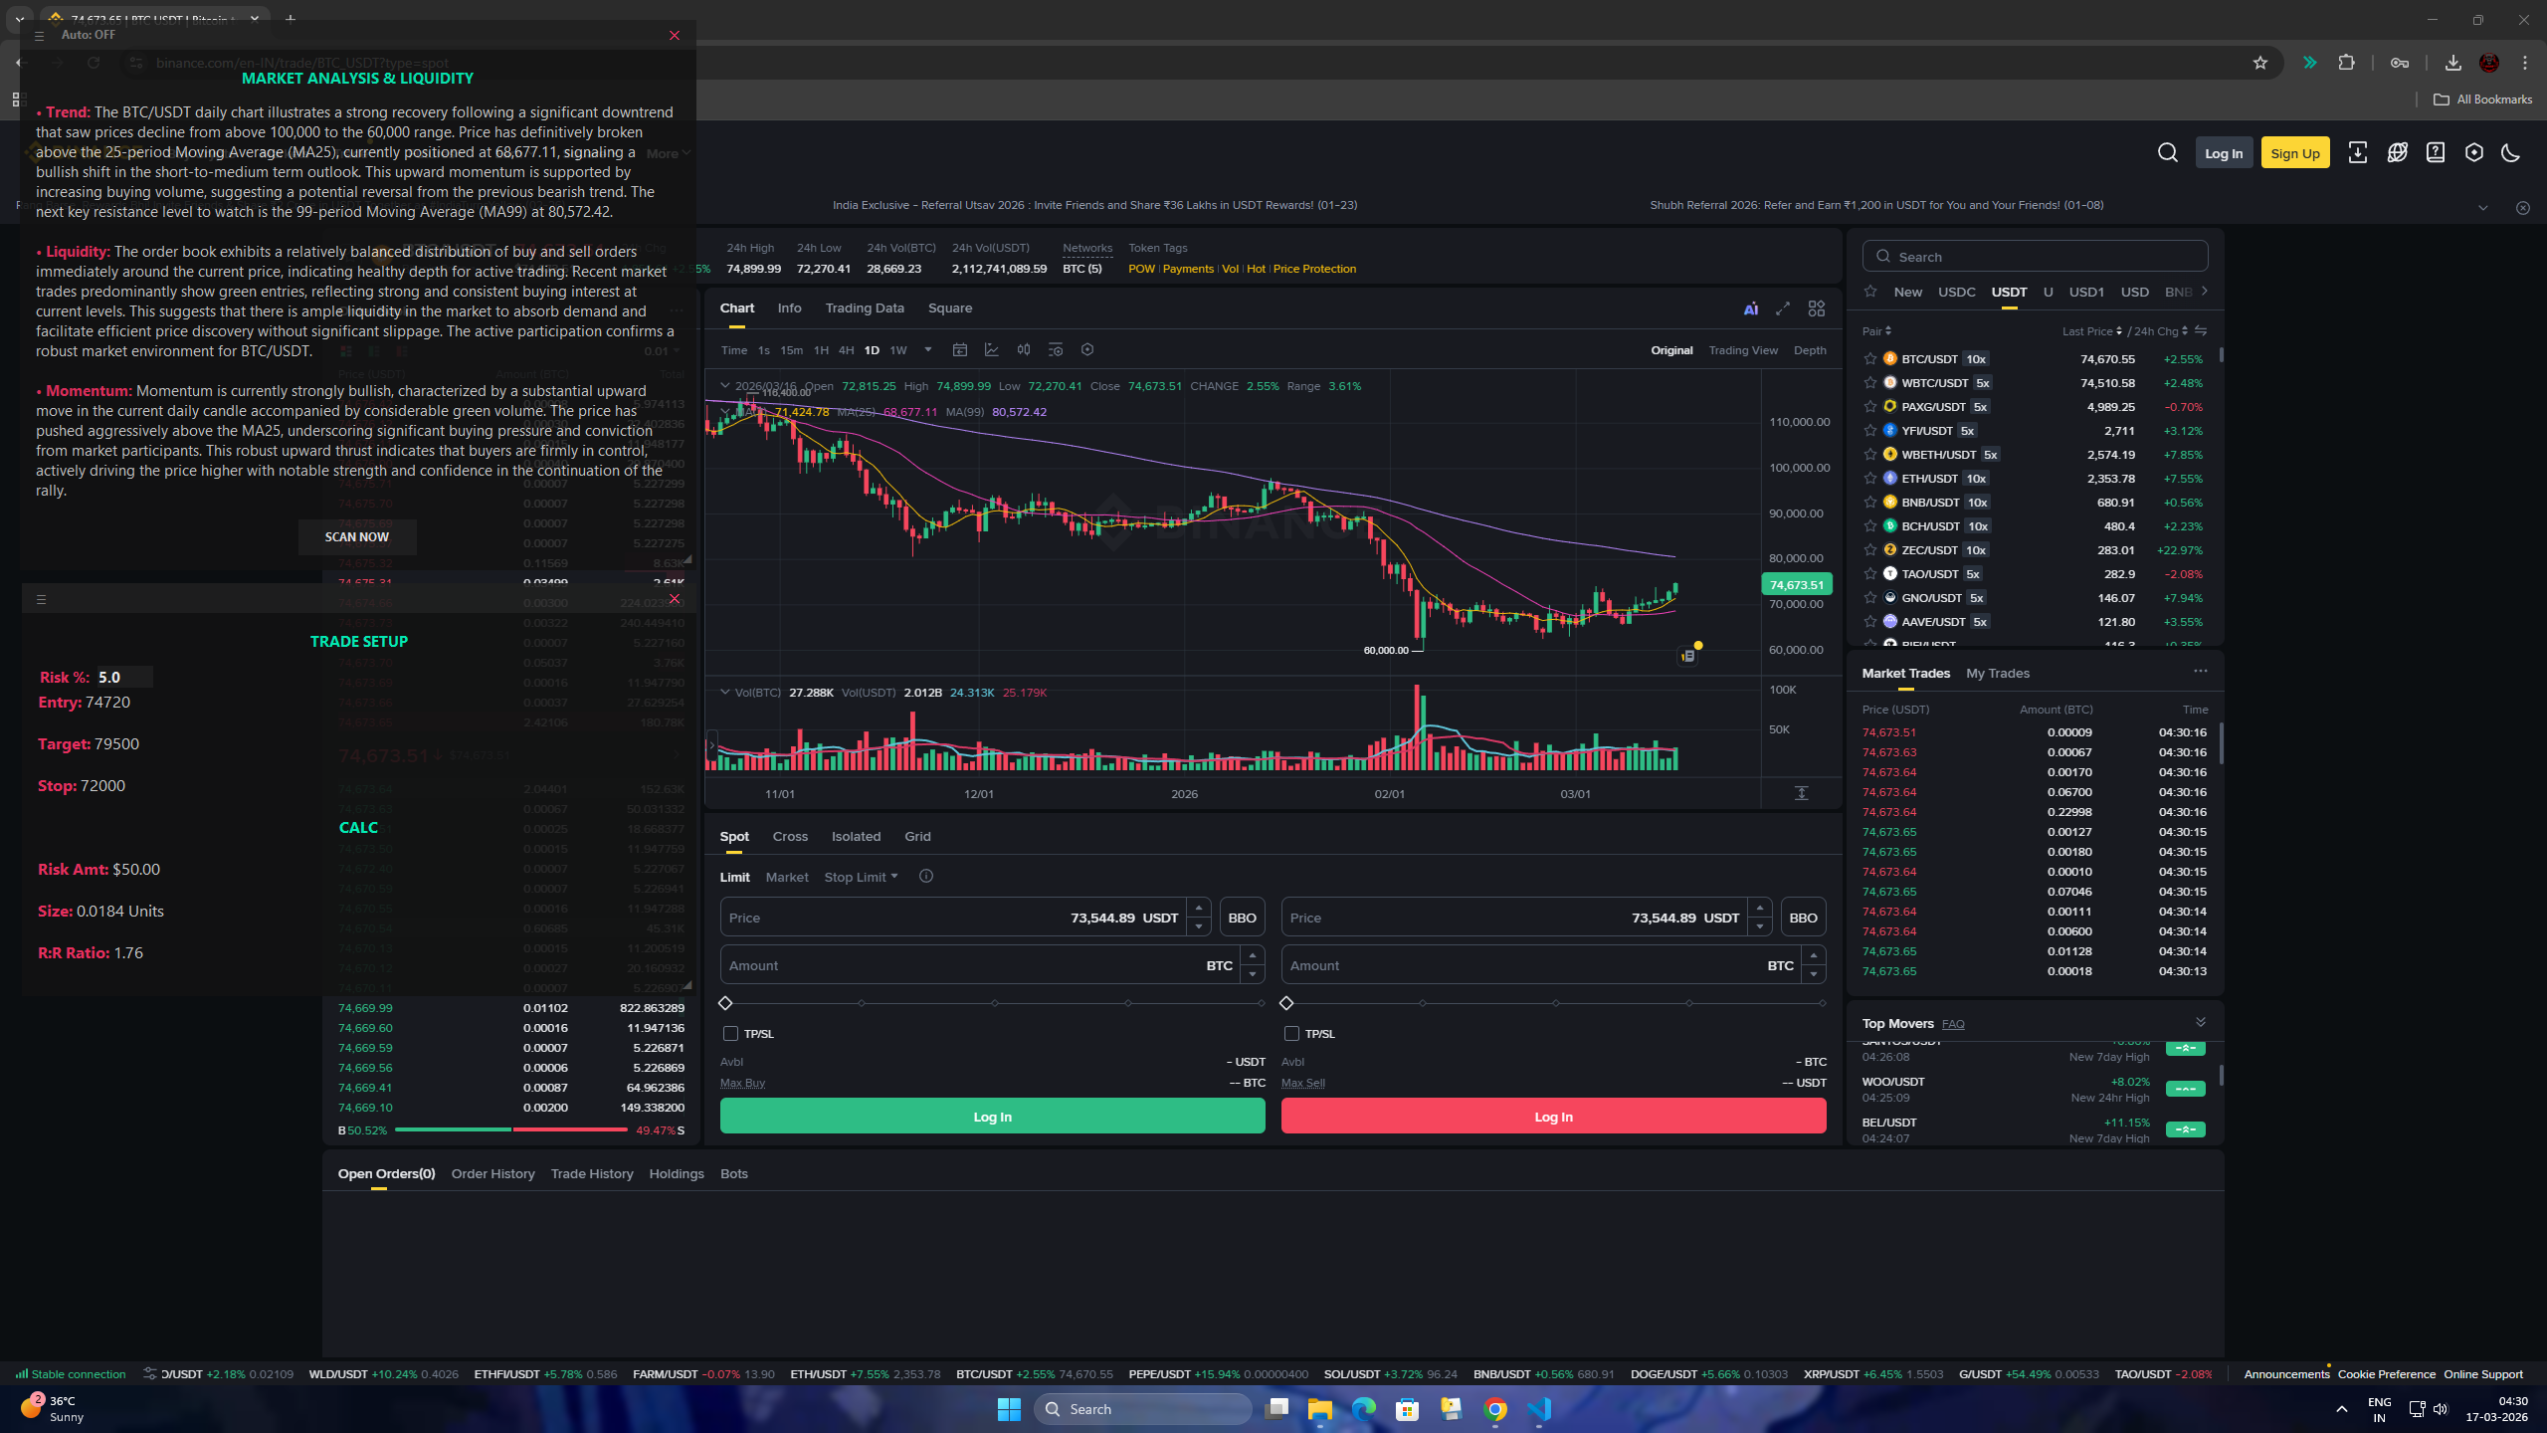The width and height of the screenshot is (2547, 1433).
Task: Star BTC/USDT as favorite pair
Action: click(1870, 359)
